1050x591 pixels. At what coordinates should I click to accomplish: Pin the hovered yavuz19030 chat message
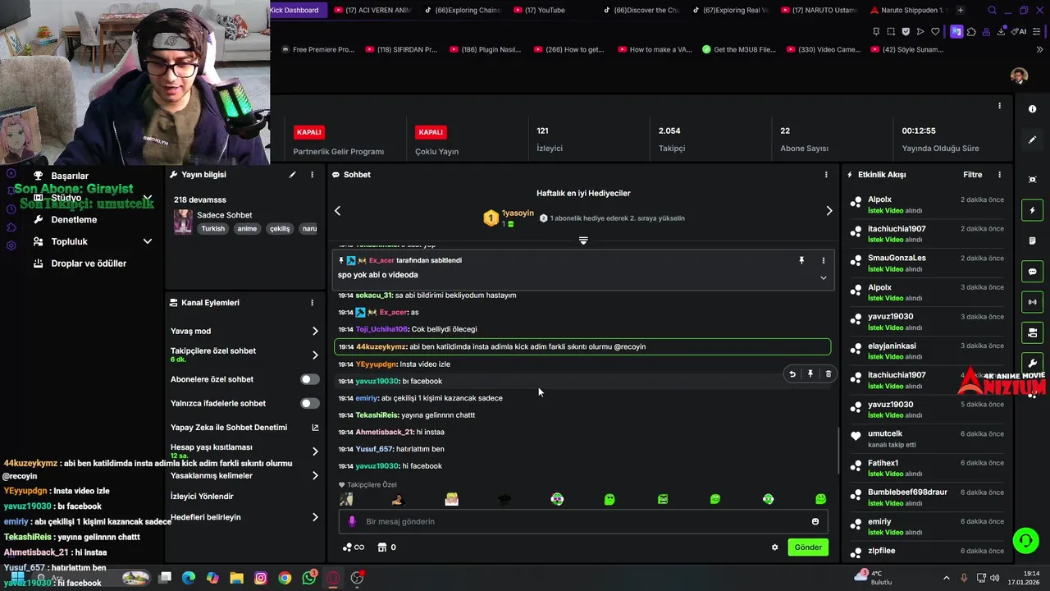coord(810,374)
